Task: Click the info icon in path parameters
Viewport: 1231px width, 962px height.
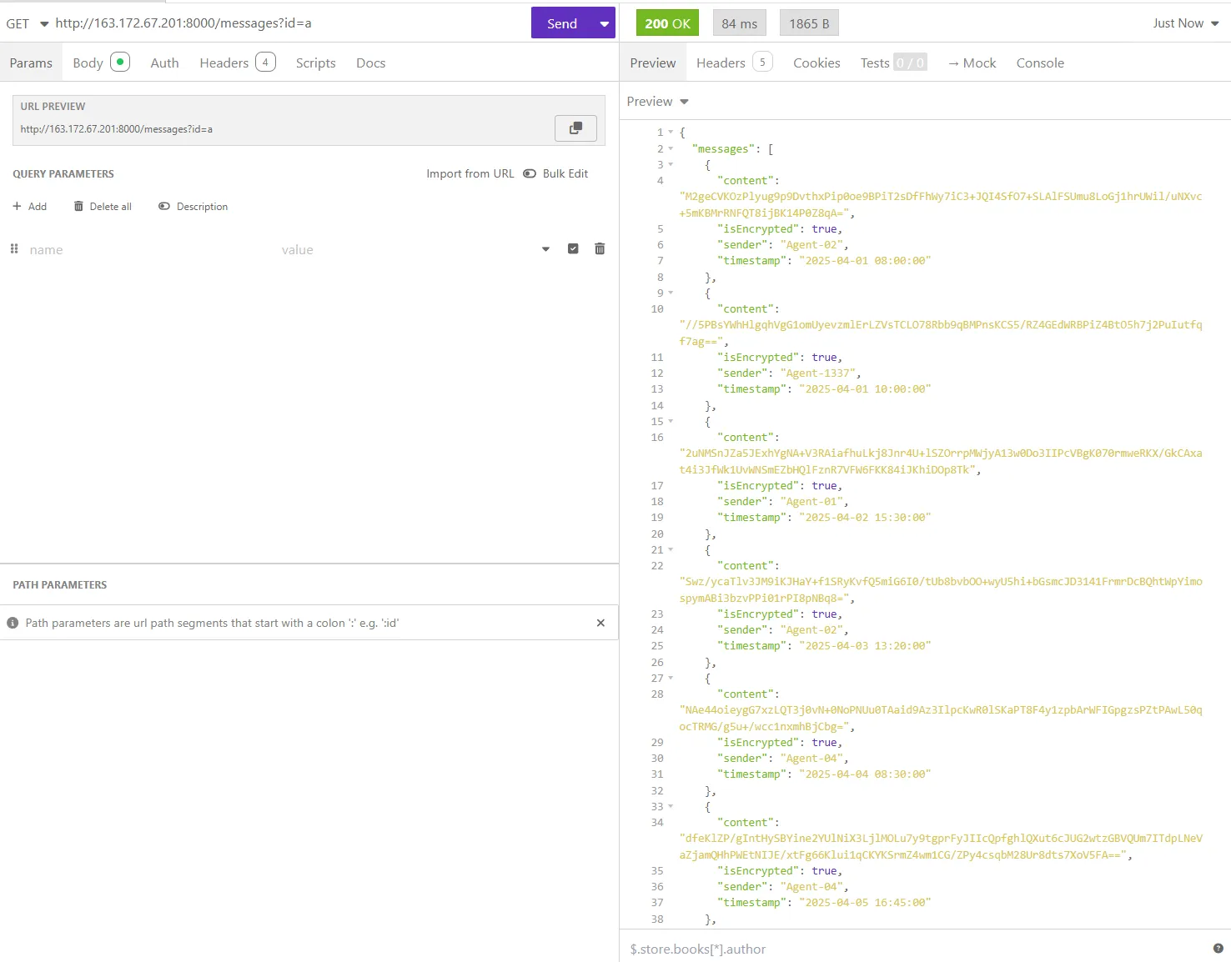Action: pyautogui.click(x=13, y=623)
